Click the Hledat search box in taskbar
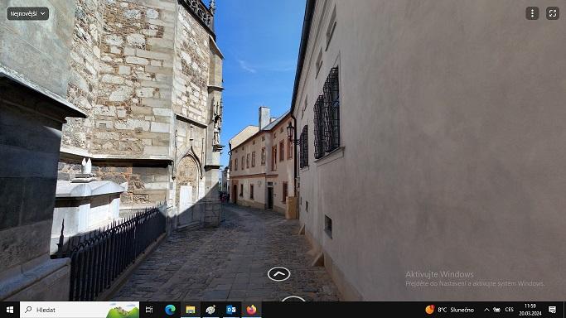 click(x=80, y=310)
